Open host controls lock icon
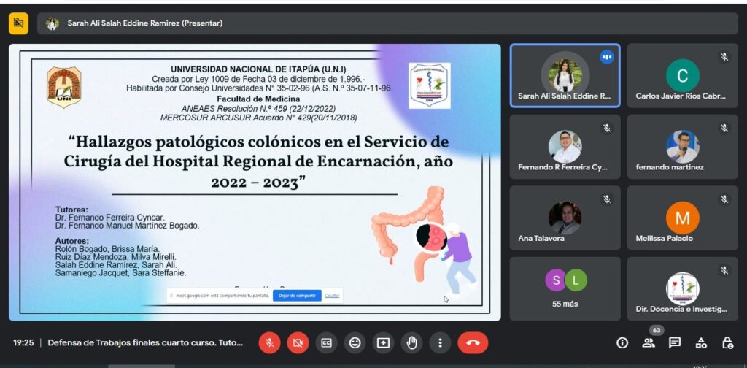The width and height of the screenshot is (747, 368). (x=727, y=342)
